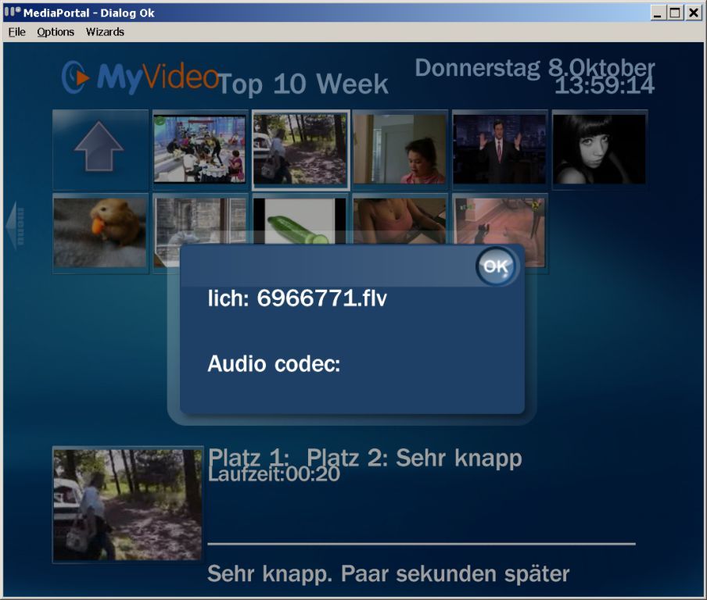Click the large preview image at bottom left
The width and height of the screenshot is (707, 600).
pos(127,504)
